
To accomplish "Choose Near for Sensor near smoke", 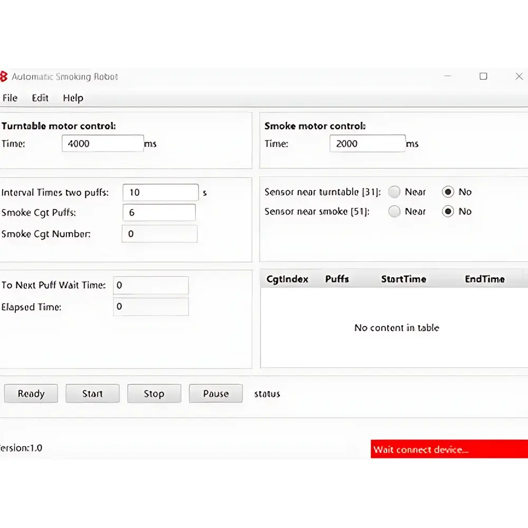I will (x=394, y=212).
